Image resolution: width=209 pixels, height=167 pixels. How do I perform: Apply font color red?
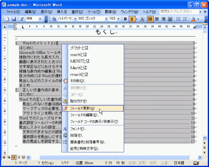coord(194,19)
